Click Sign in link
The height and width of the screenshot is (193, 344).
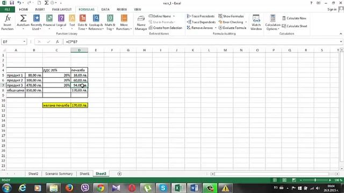tap(332, 10)
